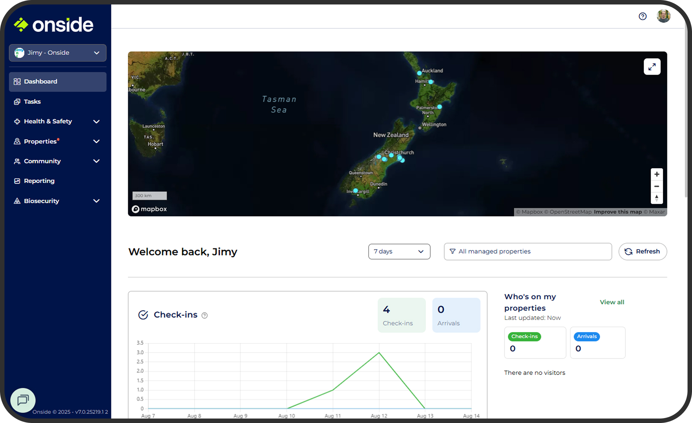Select Dashboard in the navigation
The width and height of the screenshot is (692, 423).
pos(40,81)
